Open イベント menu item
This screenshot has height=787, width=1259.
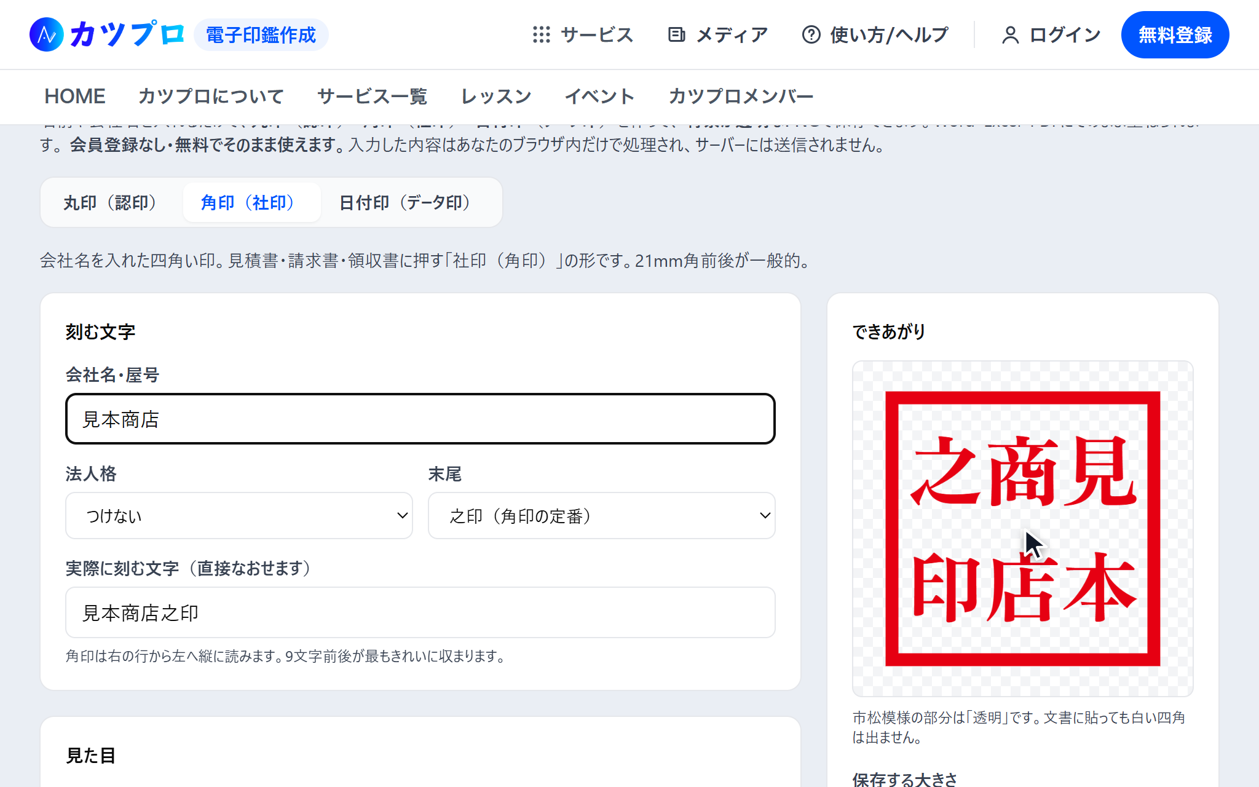click(x=599, y=96)
